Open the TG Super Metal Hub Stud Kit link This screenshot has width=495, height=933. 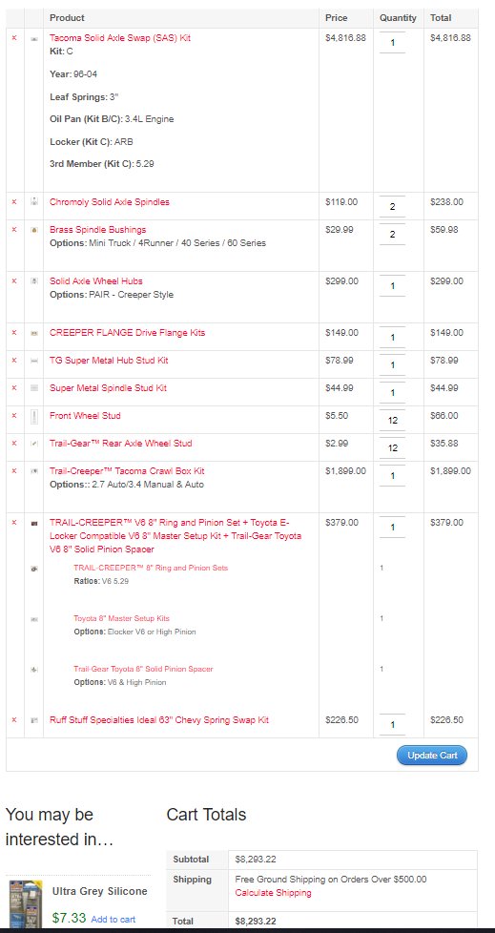point(109,361)
